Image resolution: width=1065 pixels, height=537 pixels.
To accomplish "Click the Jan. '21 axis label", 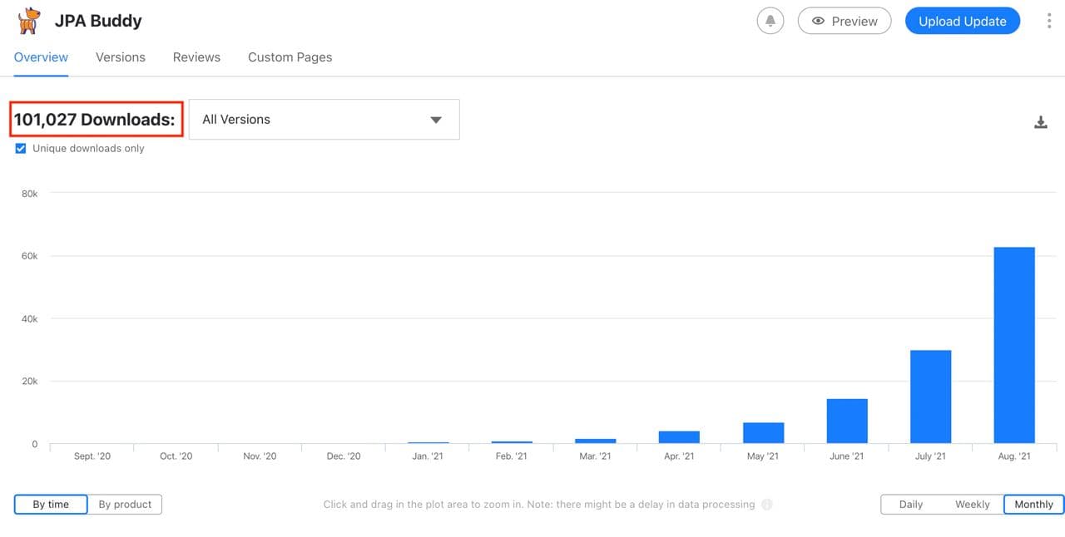I will (427, 456).
